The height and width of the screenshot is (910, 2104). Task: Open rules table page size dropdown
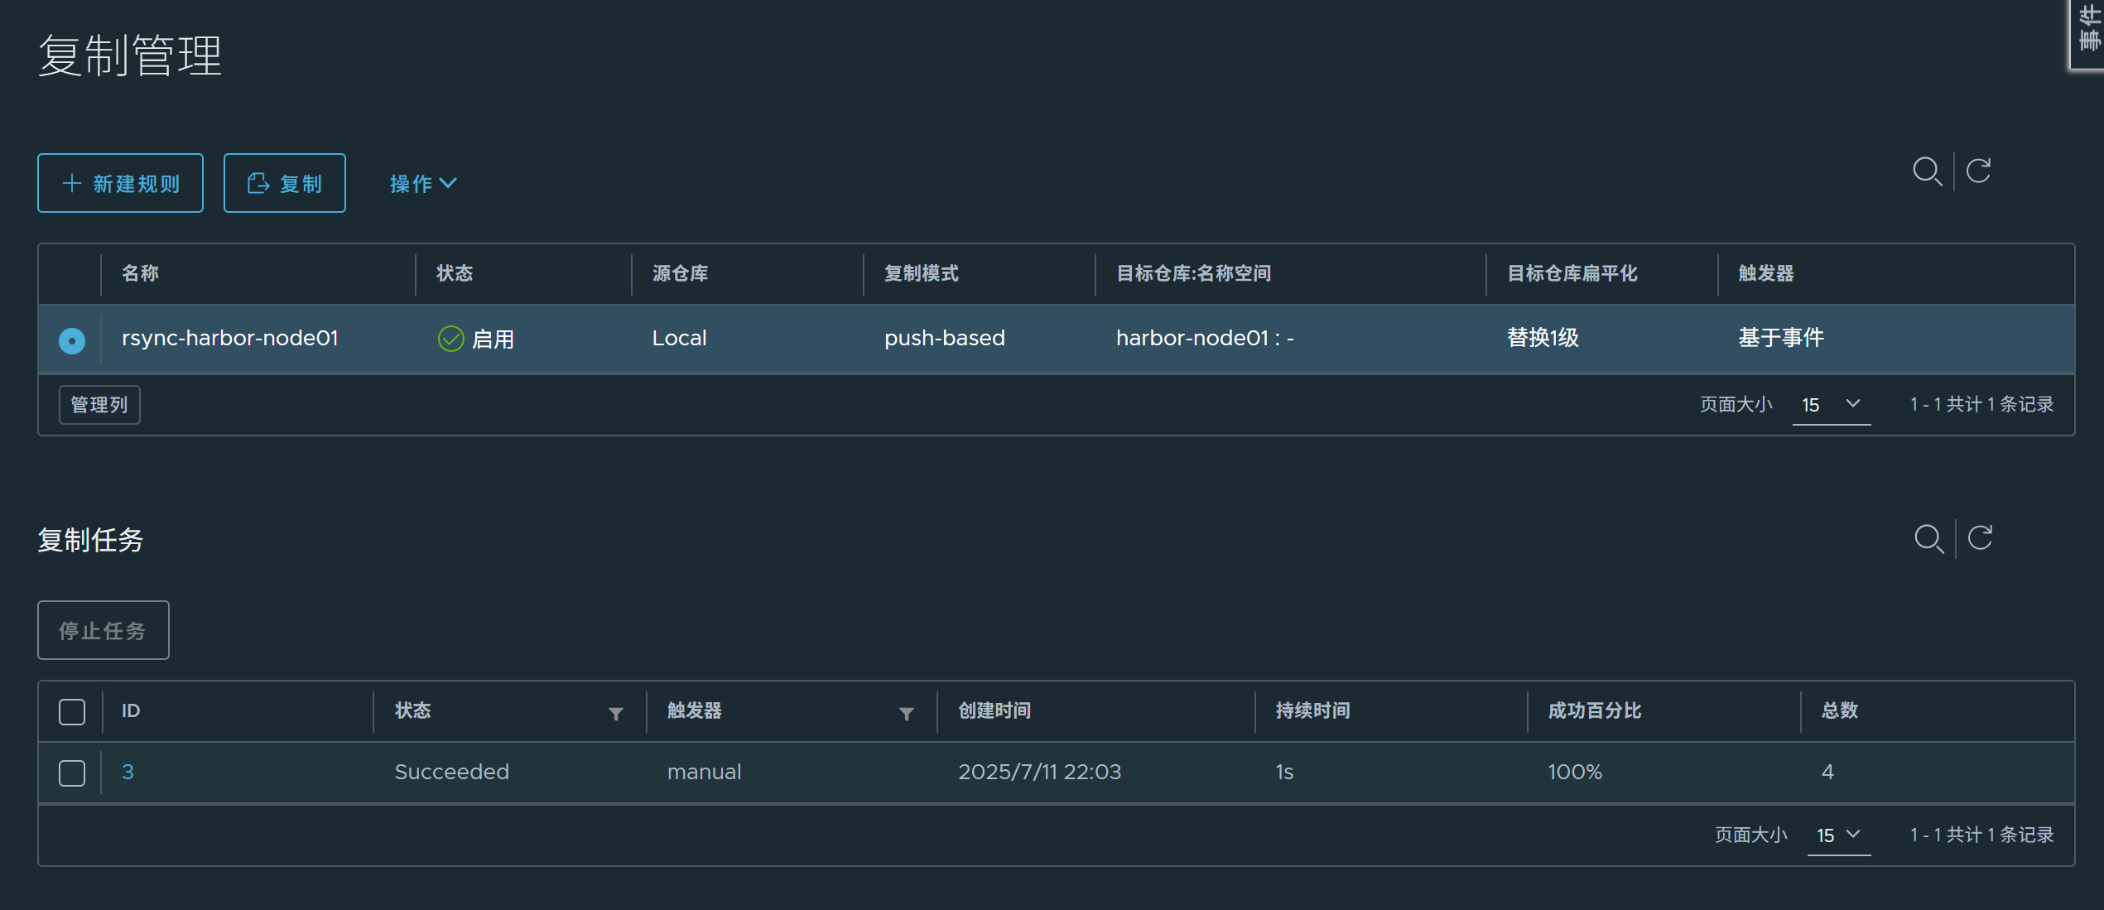click(1831, 405)
